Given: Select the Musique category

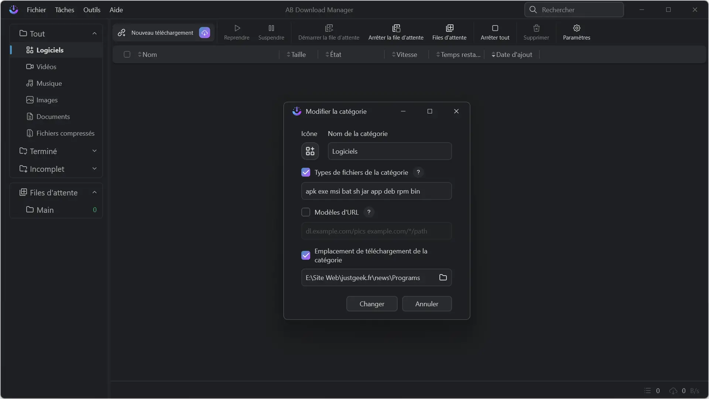Looking at the screenshot, I should [56, 83].
